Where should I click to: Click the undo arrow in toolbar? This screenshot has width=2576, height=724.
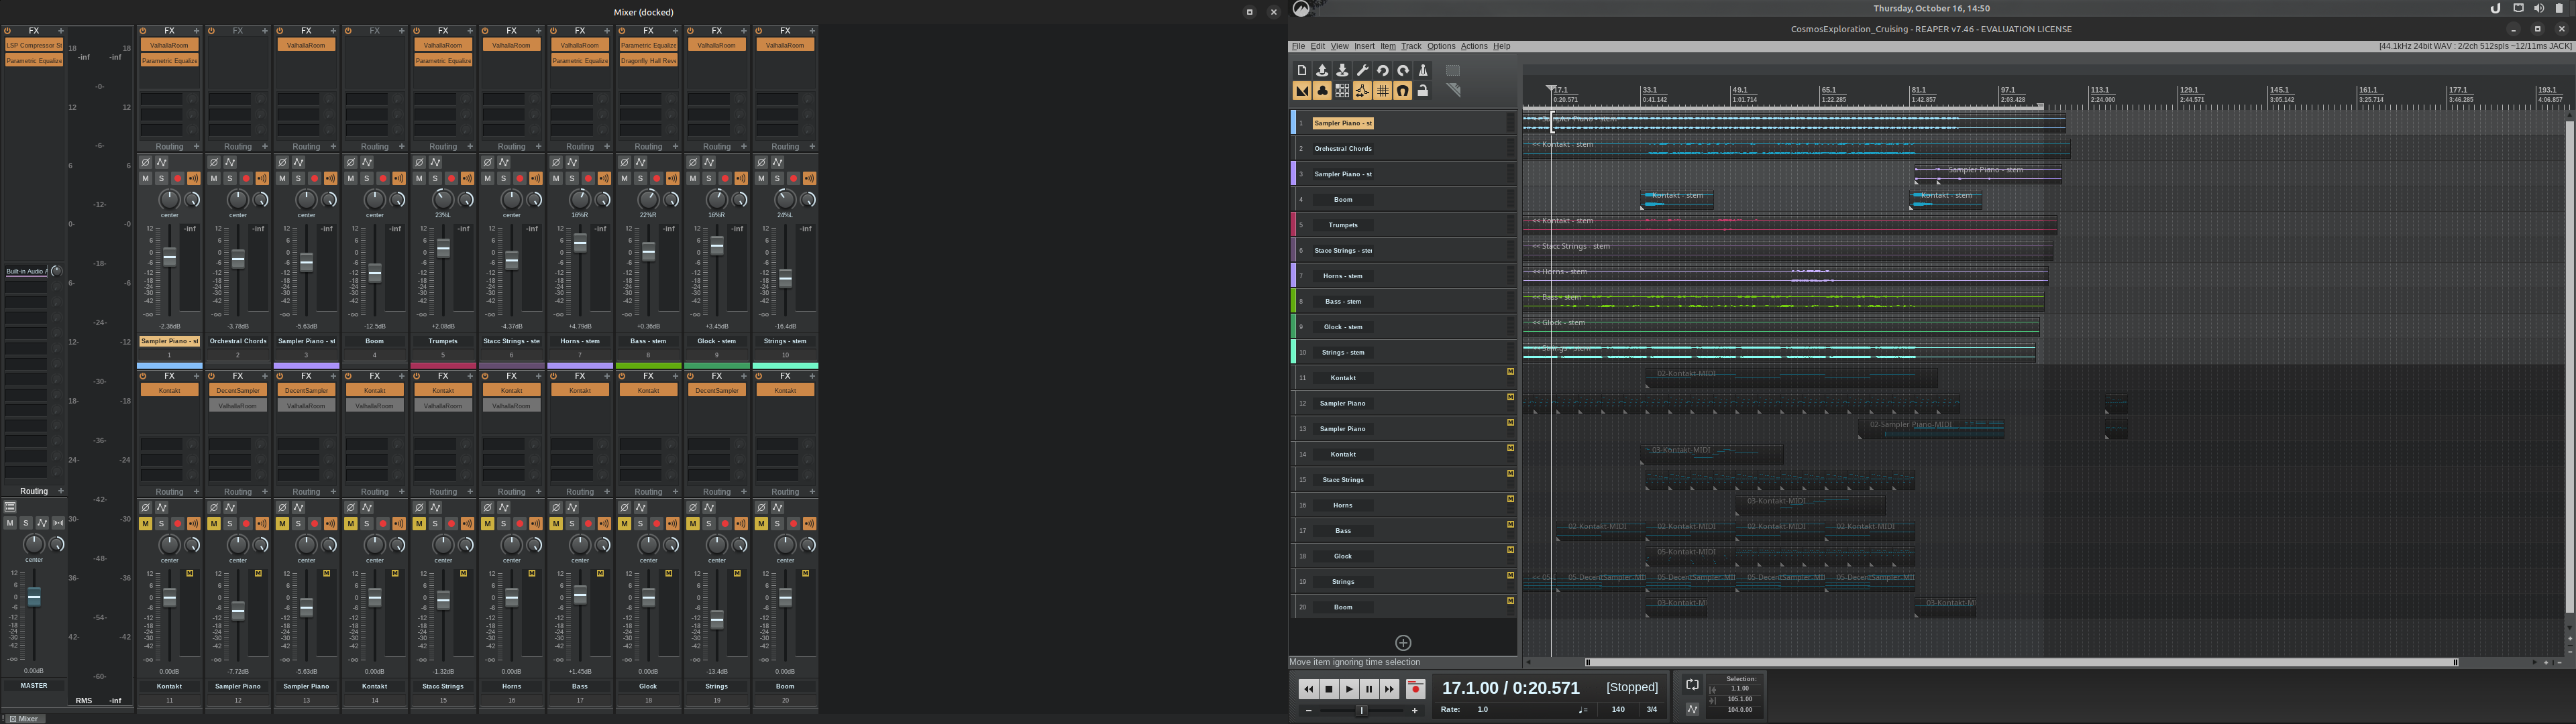1382,70
